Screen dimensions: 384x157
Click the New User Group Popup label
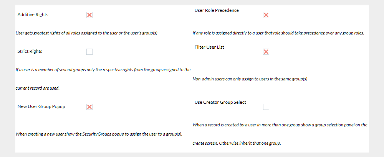coord(41,106)
